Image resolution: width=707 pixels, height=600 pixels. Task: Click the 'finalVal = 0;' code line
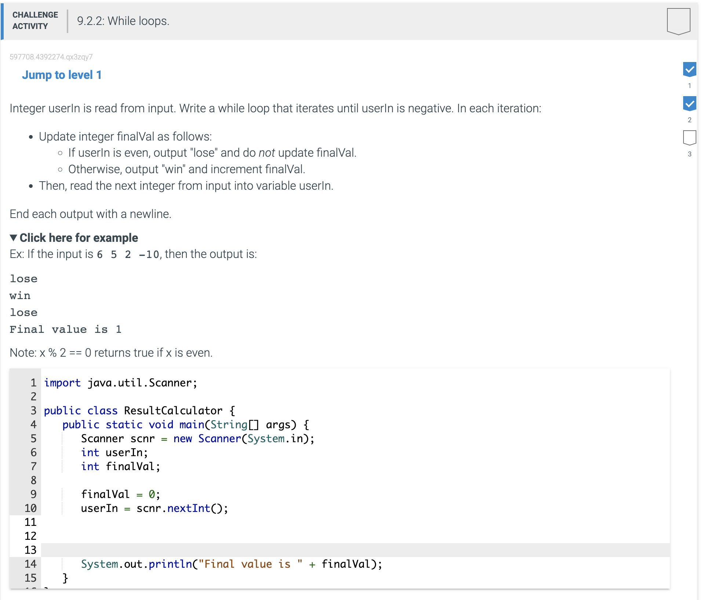(120, 494)
